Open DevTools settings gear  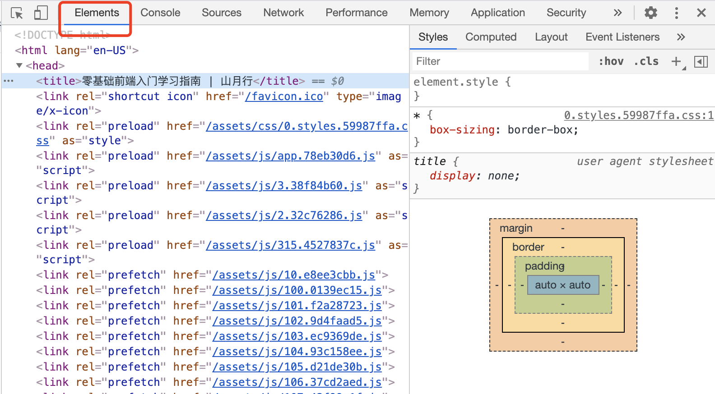click(650, 13)
